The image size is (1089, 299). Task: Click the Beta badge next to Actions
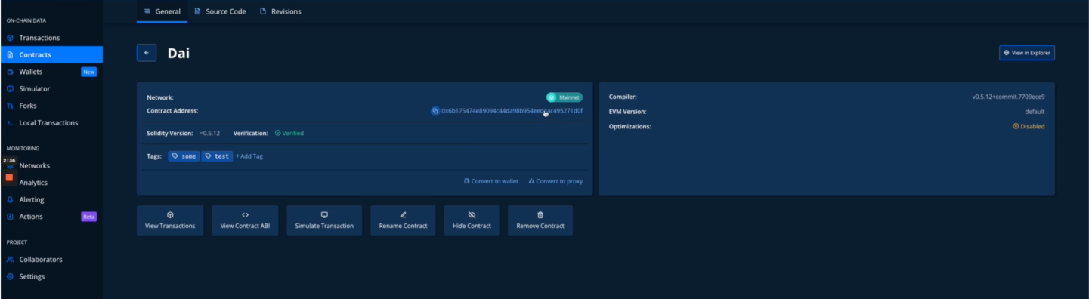point(89,217)
